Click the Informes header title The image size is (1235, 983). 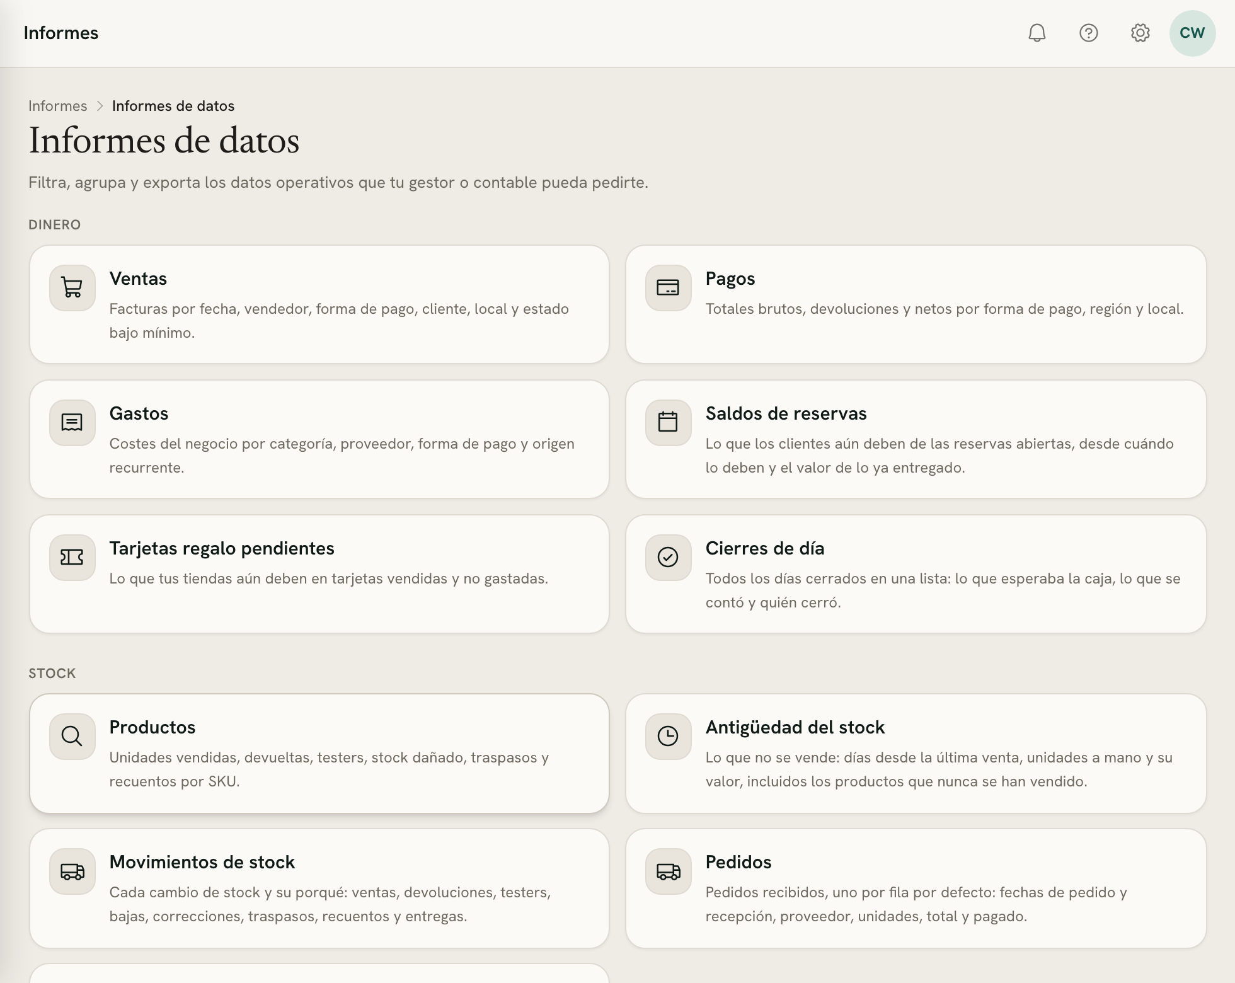pyautogui.click(x=61, y=33)
